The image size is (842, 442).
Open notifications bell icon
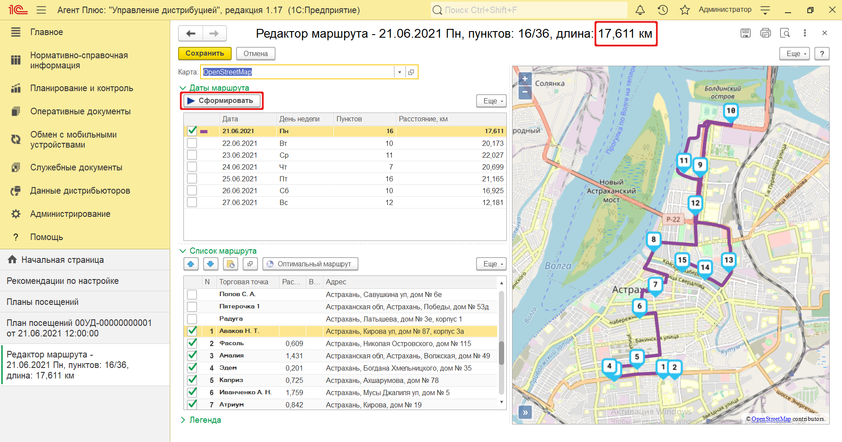point(640,10)
